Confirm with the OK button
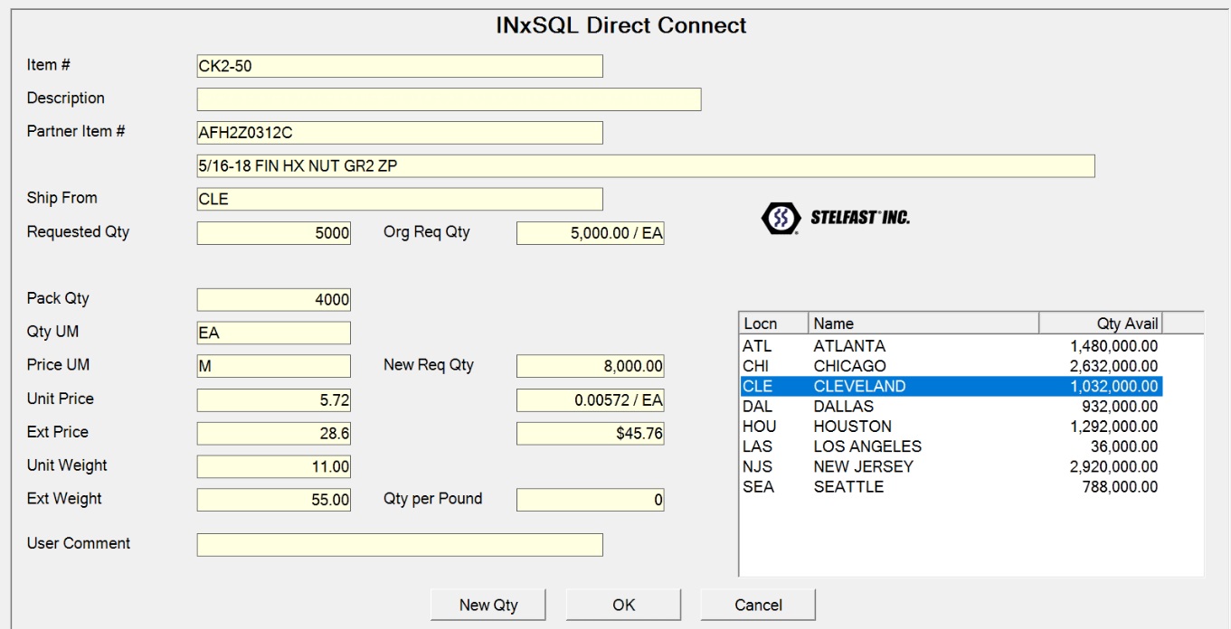 [623, 605]
